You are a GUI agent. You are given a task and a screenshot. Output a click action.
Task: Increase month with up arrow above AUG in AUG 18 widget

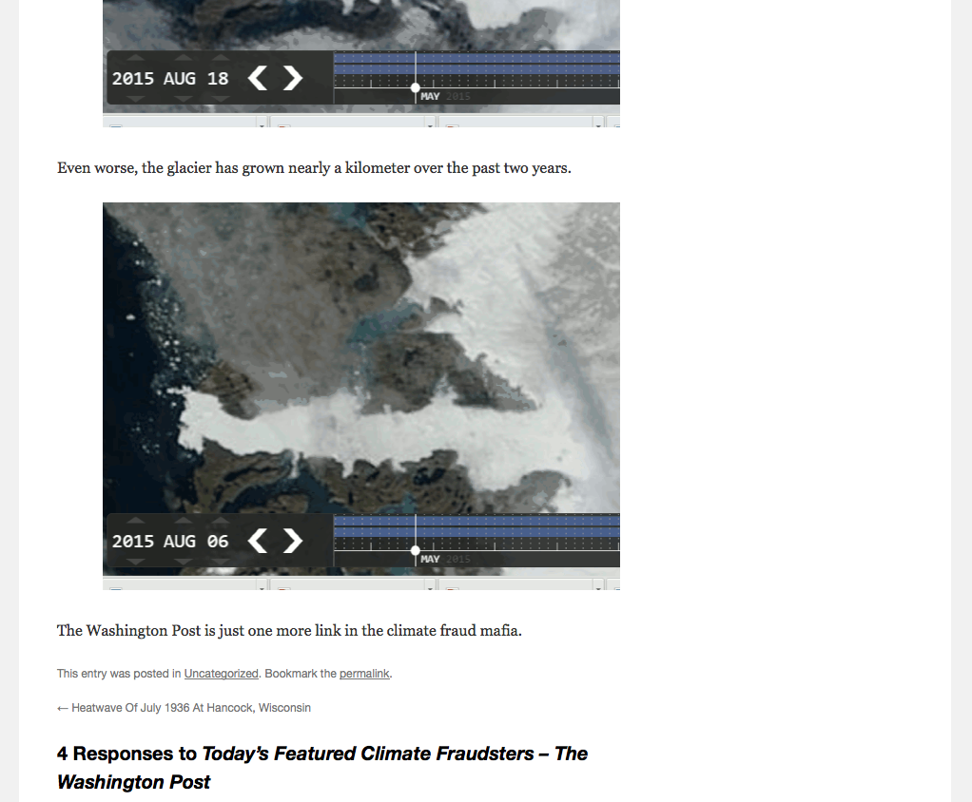point(183,58)
